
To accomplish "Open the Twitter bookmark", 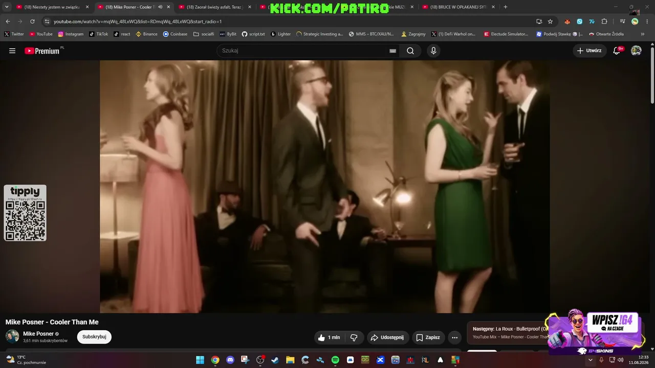I will click(x=14, y=34).
